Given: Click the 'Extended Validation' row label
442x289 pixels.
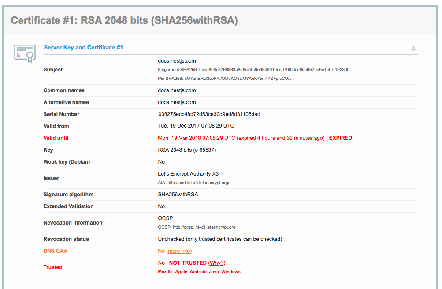Looking at the screenshot, I should [x=68, y=206].
